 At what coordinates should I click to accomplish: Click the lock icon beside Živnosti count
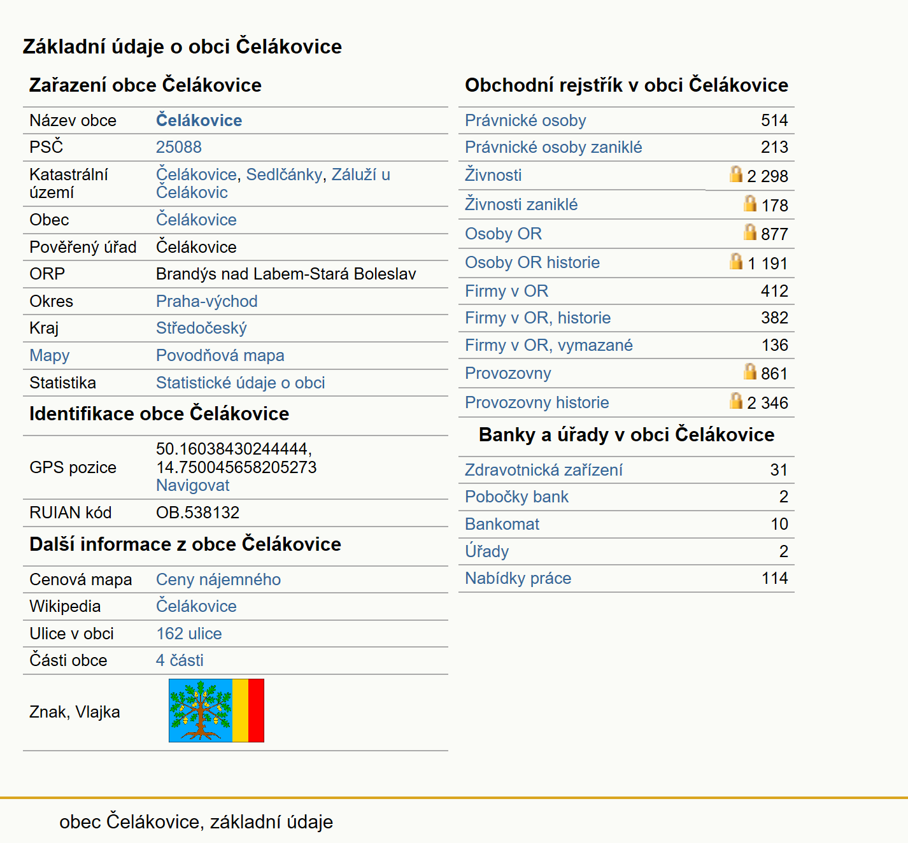736,174
